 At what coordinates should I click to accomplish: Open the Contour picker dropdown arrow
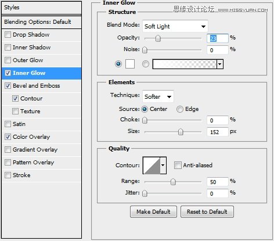[163, 166]
